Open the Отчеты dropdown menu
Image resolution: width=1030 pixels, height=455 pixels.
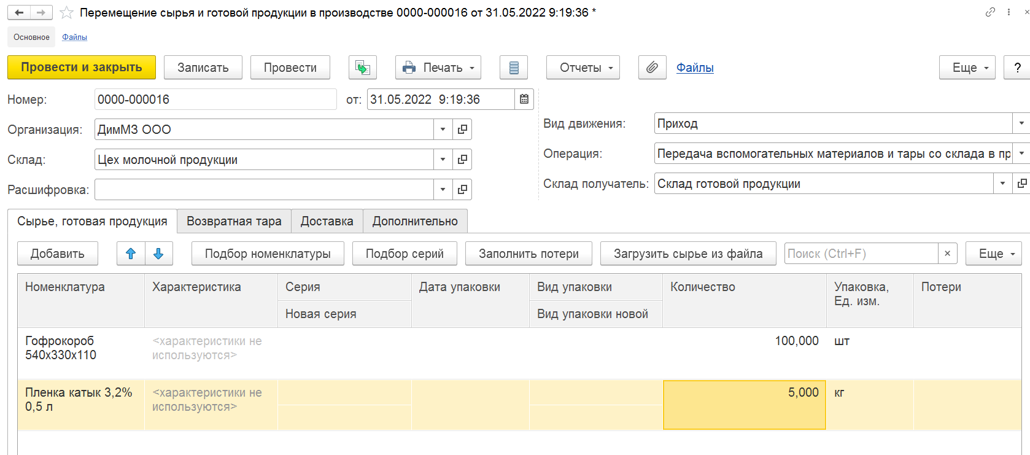pyautogui.click(x=583, y=68)
